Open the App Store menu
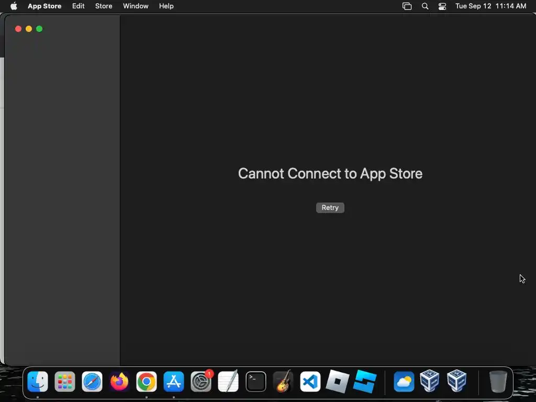This screenshot has height=402, width=536. 44,6
